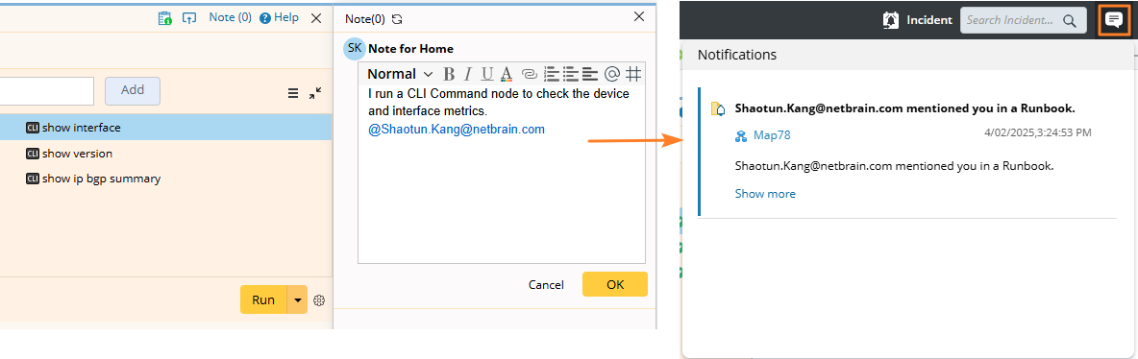
Task: Toggle italic formatting in note editor
Action: (468, 74)
